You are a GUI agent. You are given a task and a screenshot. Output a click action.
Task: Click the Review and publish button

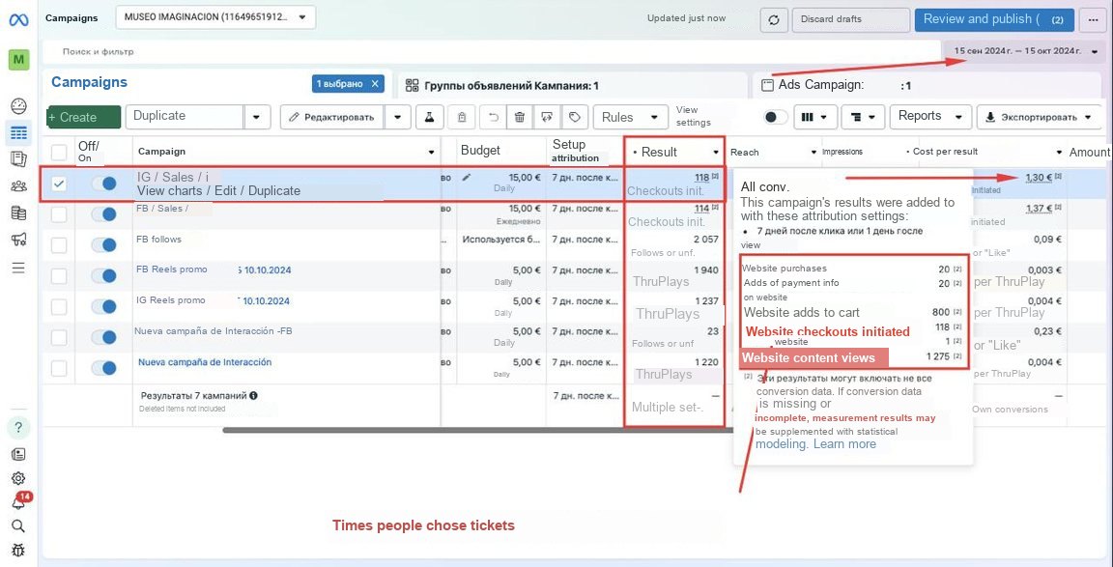994,20
